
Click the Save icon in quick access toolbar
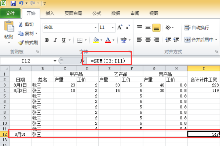pyautogui.click(x=13, y=3)
